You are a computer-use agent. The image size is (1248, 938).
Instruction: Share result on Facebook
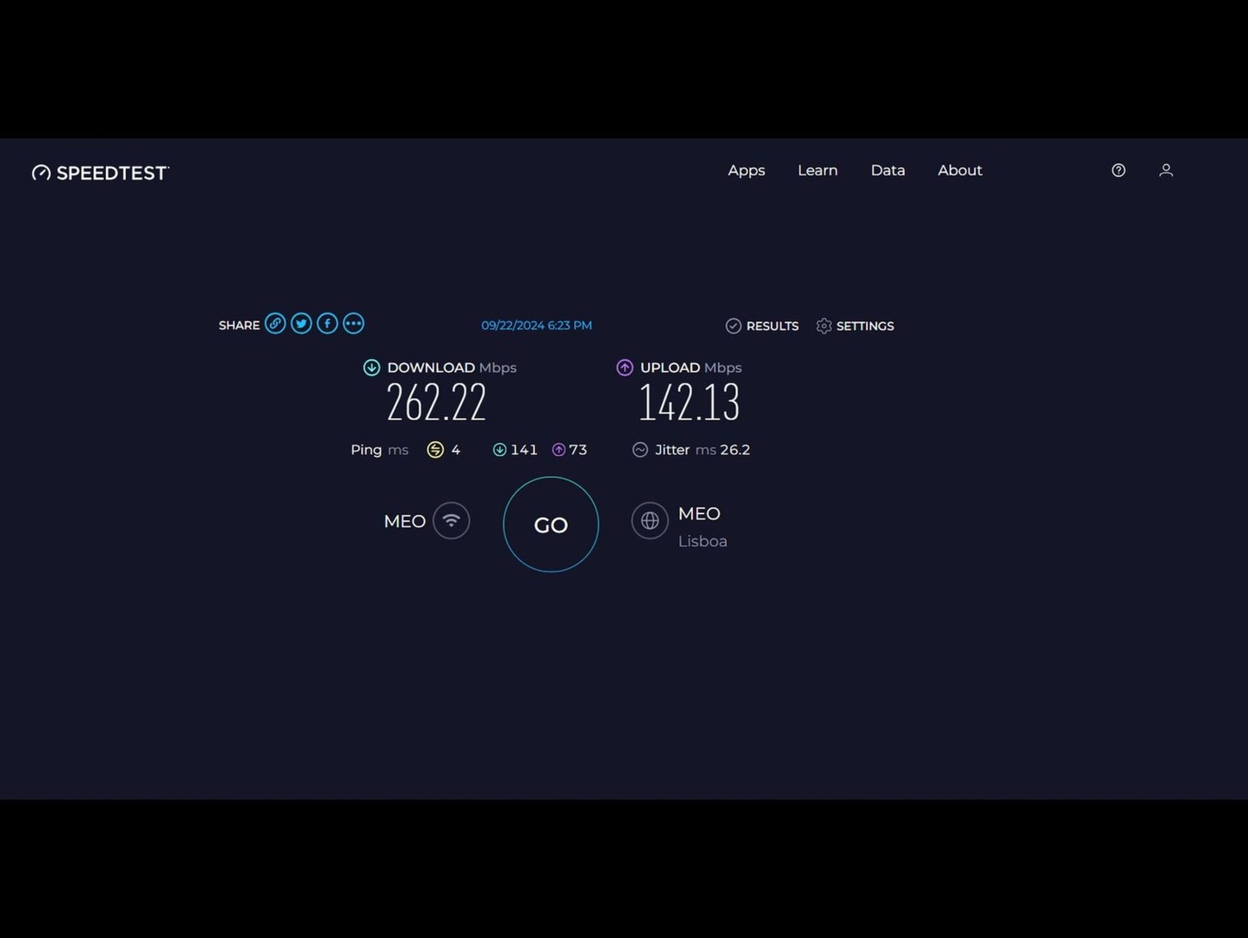click(327, 324)
